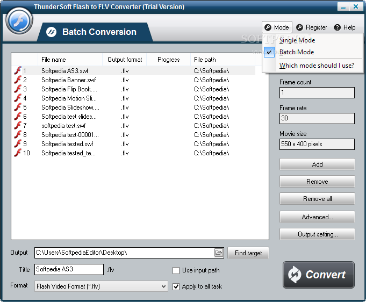Click the wrench icon beside Register
Image resolution: width=366 pixels, height=302 pixels.
click(299, 27)
